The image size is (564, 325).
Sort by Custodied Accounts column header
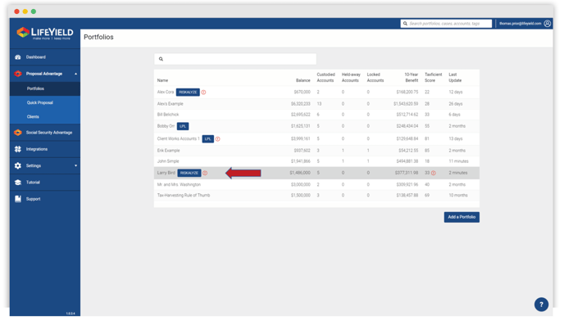(325, 78)
